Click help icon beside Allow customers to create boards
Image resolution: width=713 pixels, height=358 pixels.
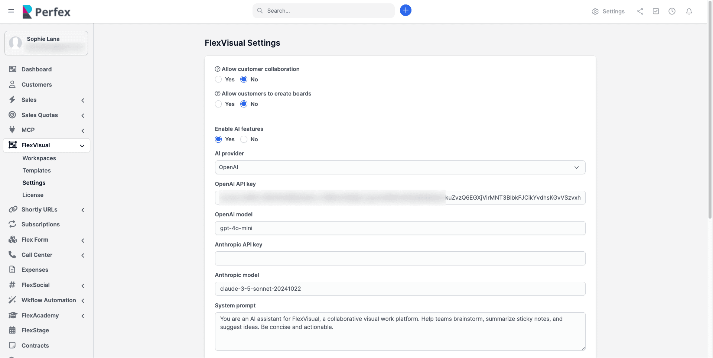click(218, 94)
